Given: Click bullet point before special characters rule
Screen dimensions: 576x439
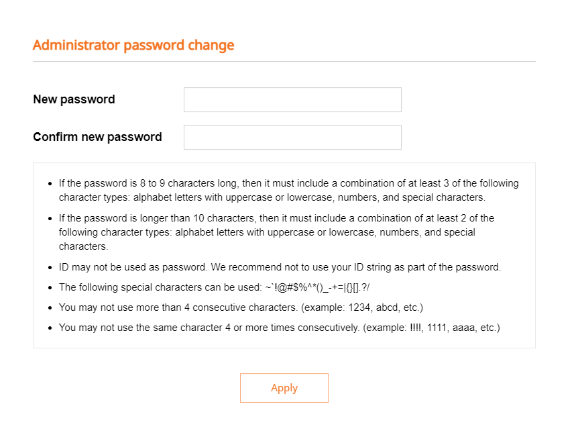Looking at the screenshot, I should (50, 288).
